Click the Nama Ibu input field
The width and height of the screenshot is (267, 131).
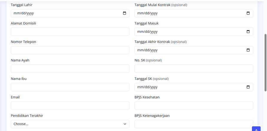[x=70, y=87]
